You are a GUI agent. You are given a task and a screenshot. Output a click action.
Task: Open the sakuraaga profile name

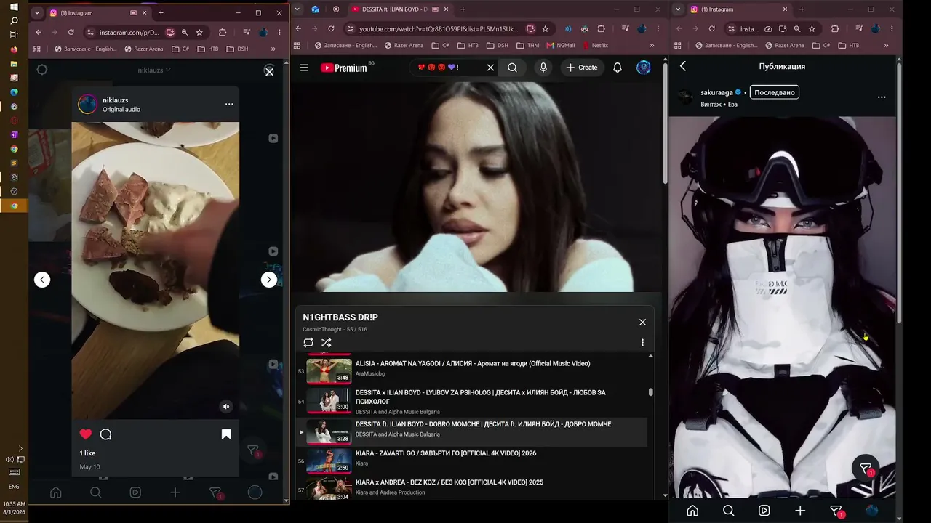[716, 93]
